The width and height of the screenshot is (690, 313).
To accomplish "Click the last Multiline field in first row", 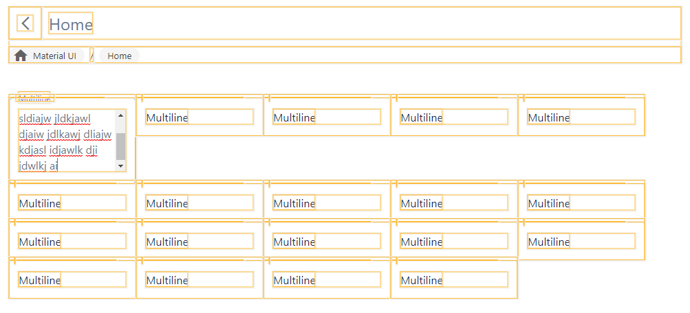I will click(x=581, y=117).
